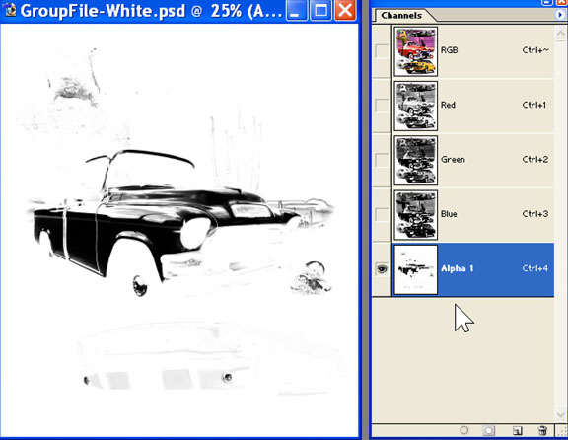Open the Channels palette flyout menu arrow
Viewport: 568px width, 440px height.
coord(560,15)
